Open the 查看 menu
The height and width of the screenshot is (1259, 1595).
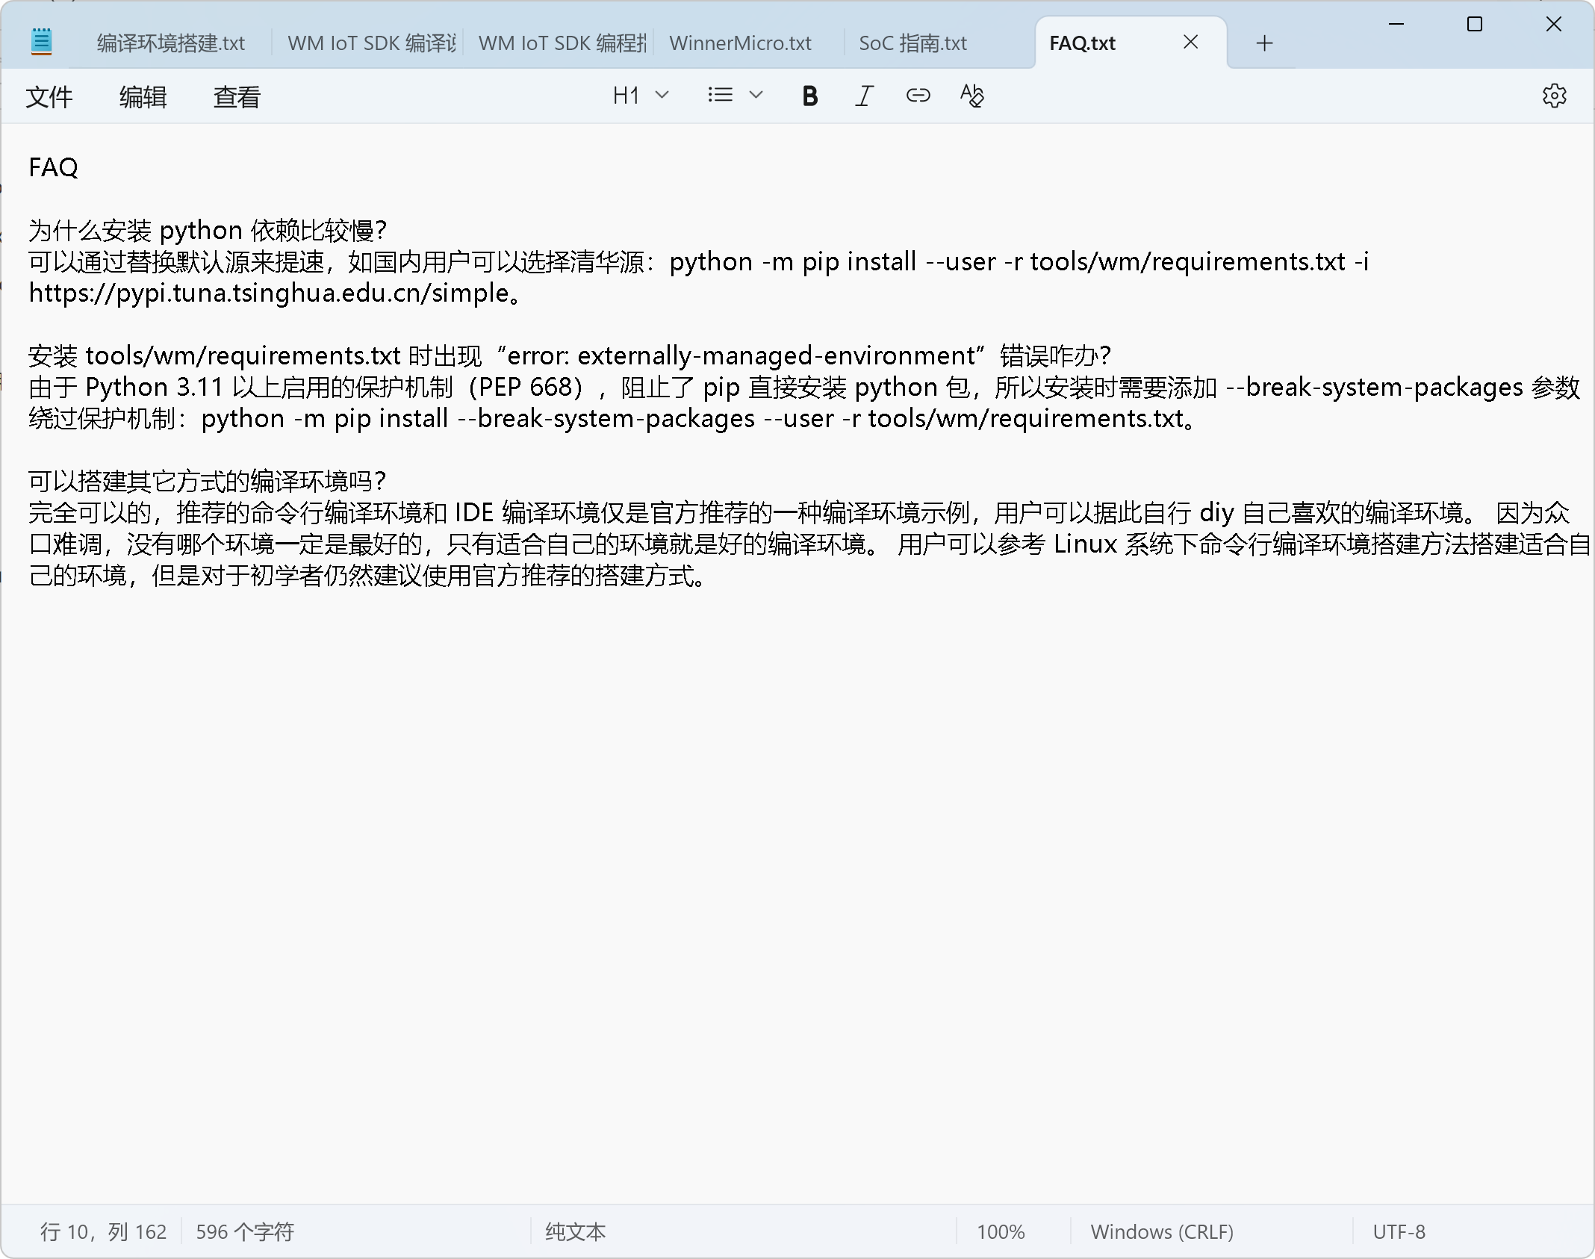[237, 97]
